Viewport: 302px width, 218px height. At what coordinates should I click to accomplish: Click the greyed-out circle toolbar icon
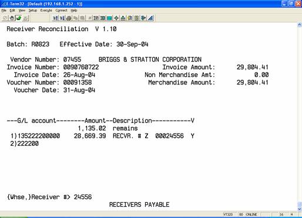(x=5, y=18)
